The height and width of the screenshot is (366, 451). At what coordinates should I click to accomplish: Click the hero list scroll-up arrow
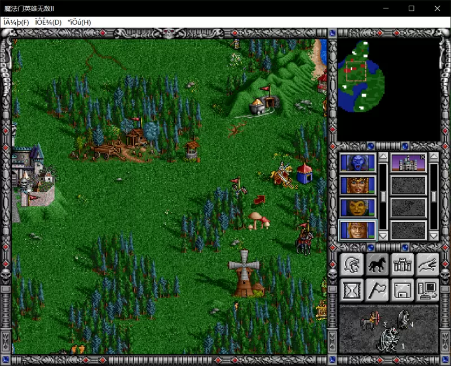383,157
